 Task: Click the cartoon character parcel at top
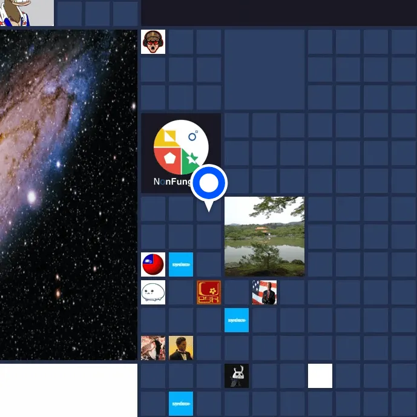coord(27,13)
